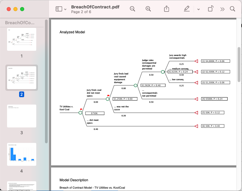The height and width of the screenshot is (191, 242).
Task: Click the BreachOfContract.pdf window title
Action: (x=95, y=7)
